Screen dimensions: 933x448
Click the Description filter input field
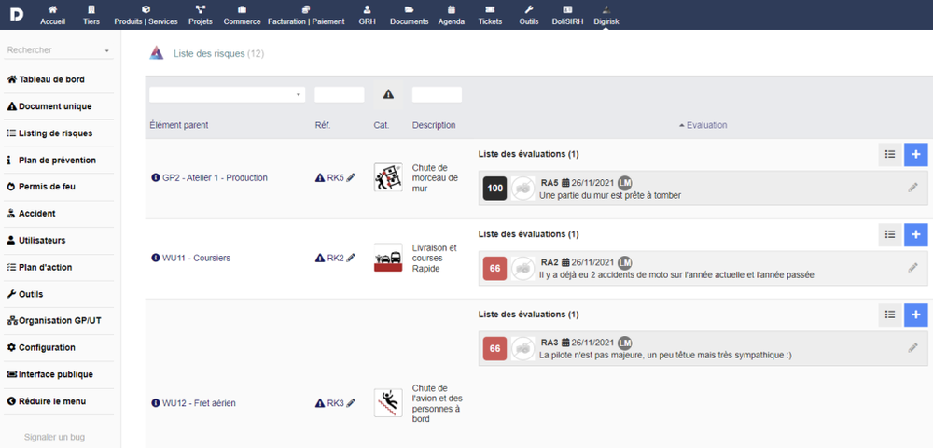(437, 94)
